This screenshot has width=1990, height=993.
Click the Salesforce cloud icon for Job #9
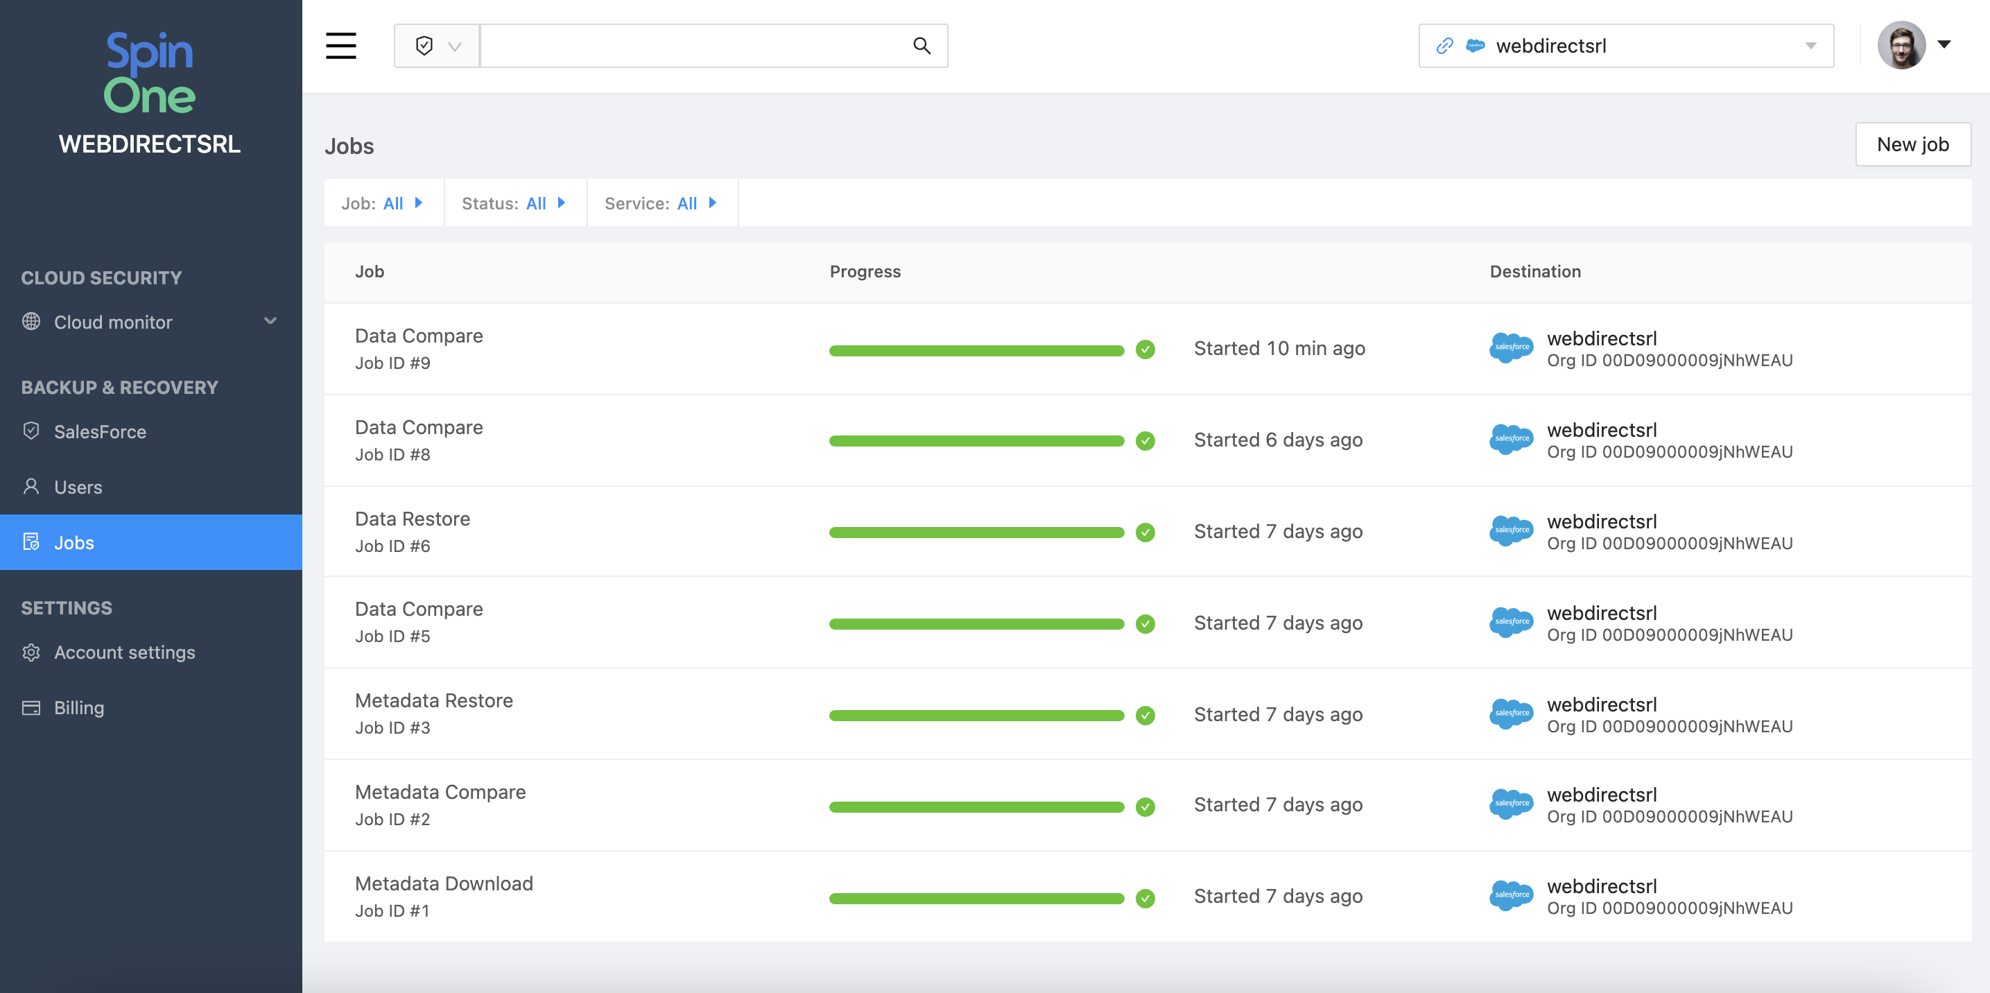1511,347
